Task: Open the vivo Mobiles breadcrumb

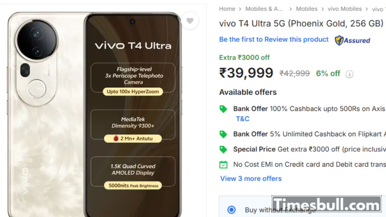Action: pyautogui.click(x=345, y=9)
